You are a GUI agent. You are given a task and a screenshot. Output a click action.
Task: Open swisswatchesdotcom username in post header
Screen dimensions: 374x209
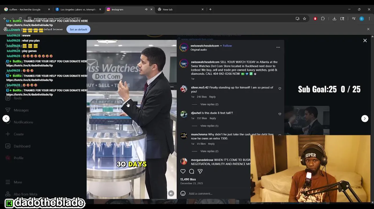tap(205, 46)
